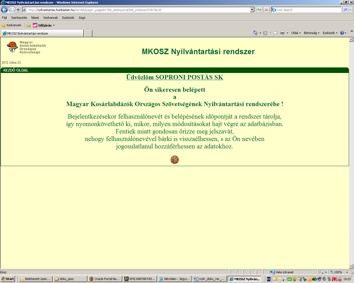This screenshot has width=354, height=283.
Task: Open the Fájl menu
Action: (4, 18)
